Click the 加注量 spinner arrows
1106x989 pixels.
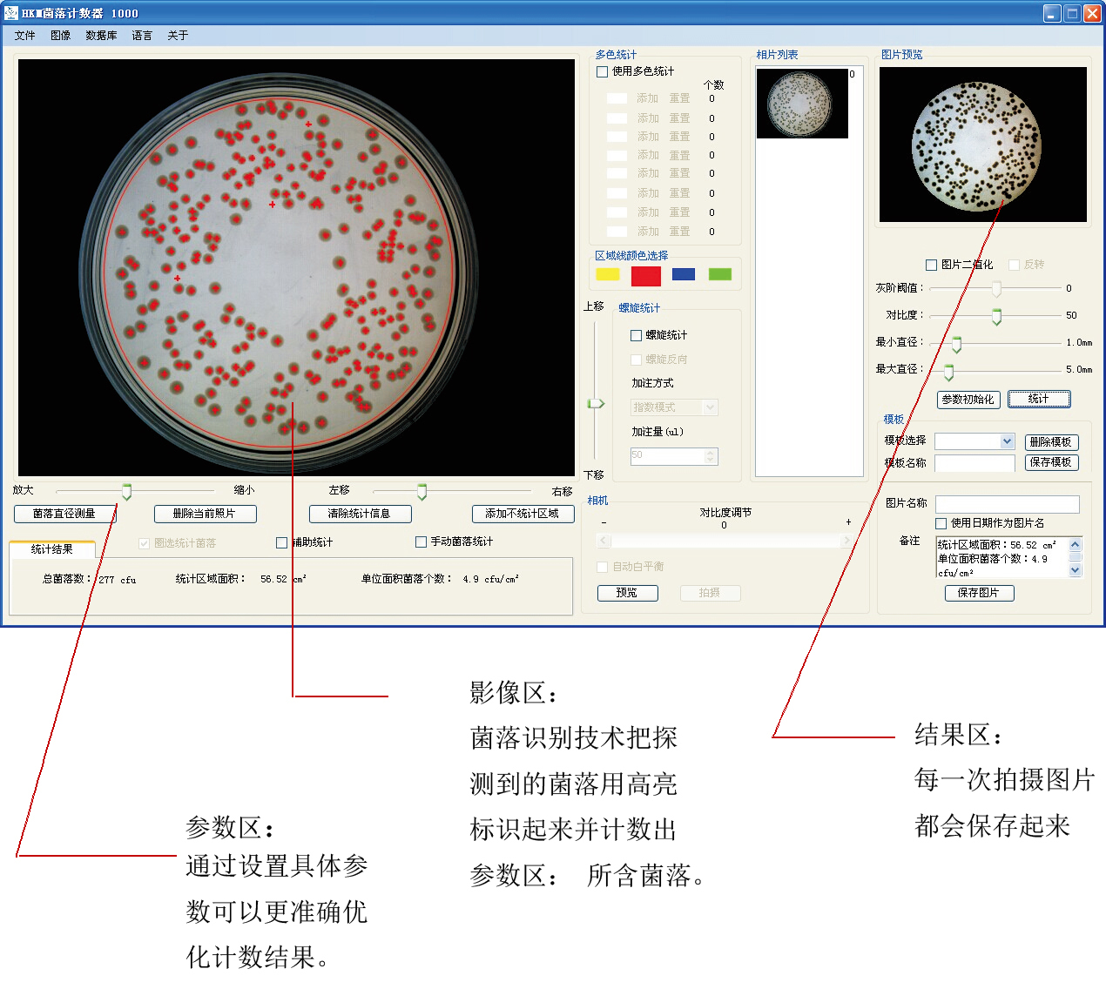(711, 455)
